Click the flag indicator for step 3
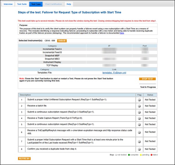This screenshot has height=165, width=175. point(139,112)
